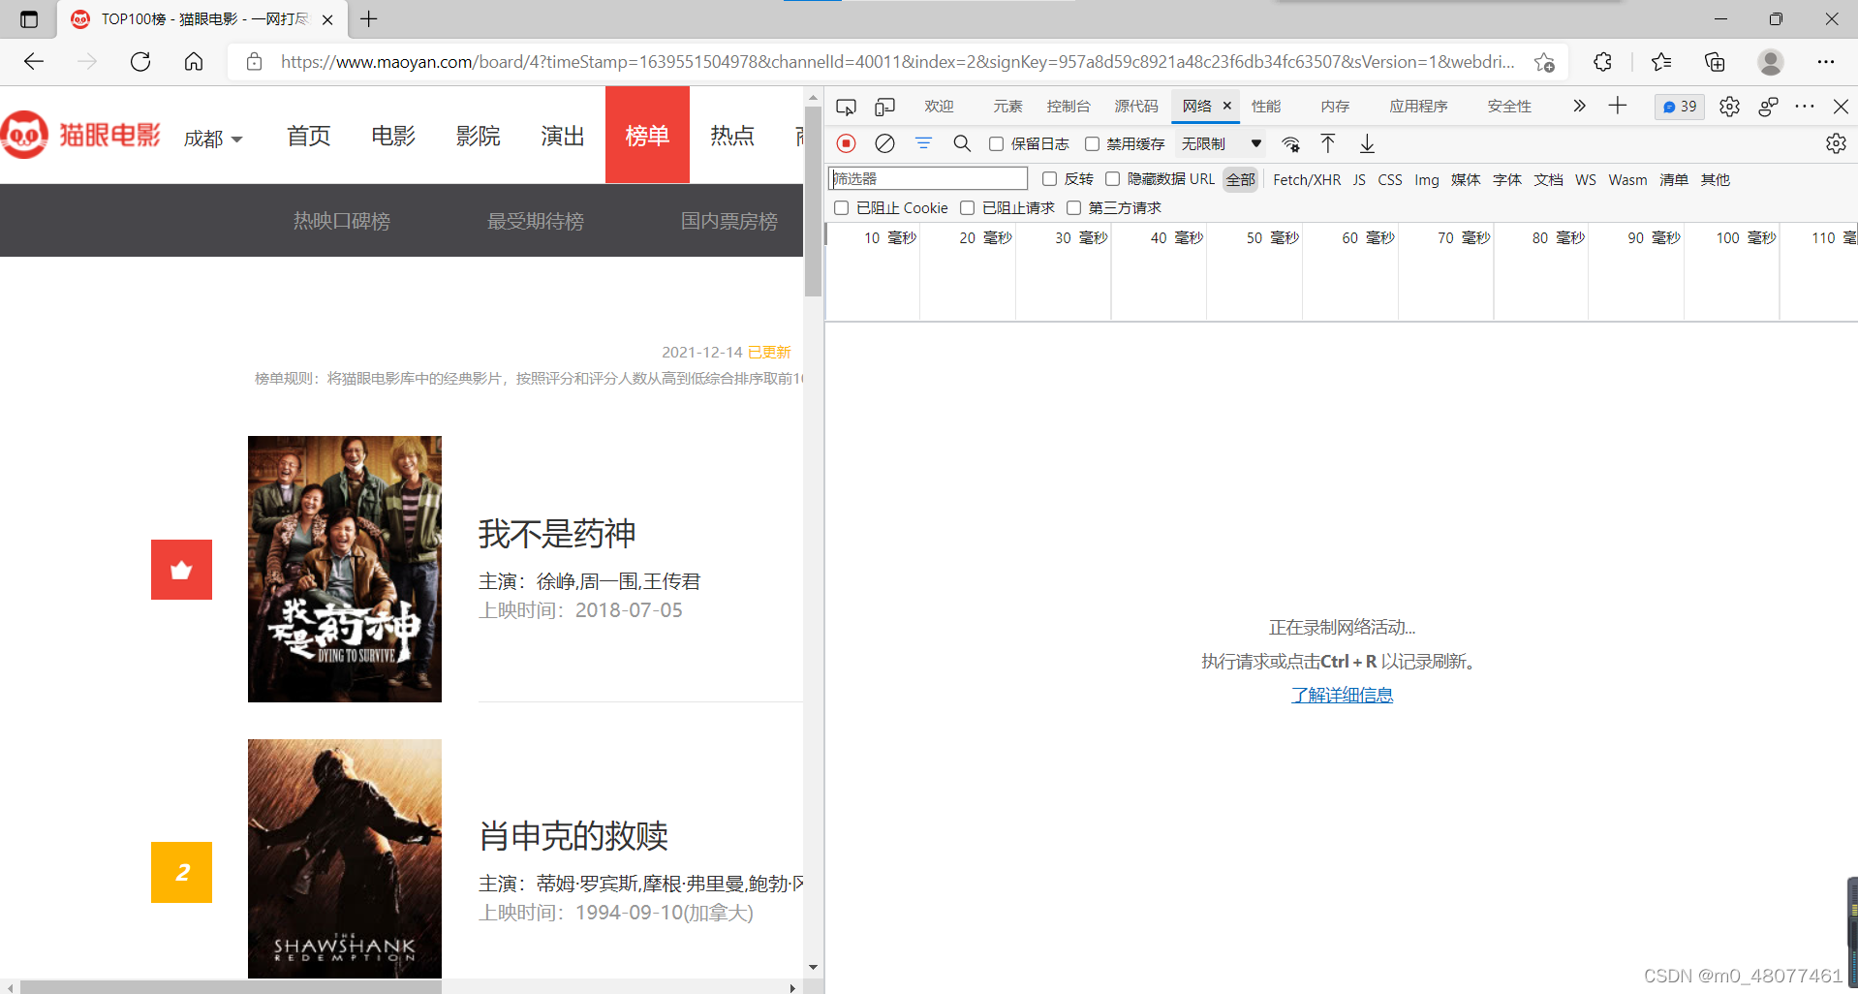Open the 成都 city selector
The height and width of the screenshot is (994, 1858).
[213, 139]
